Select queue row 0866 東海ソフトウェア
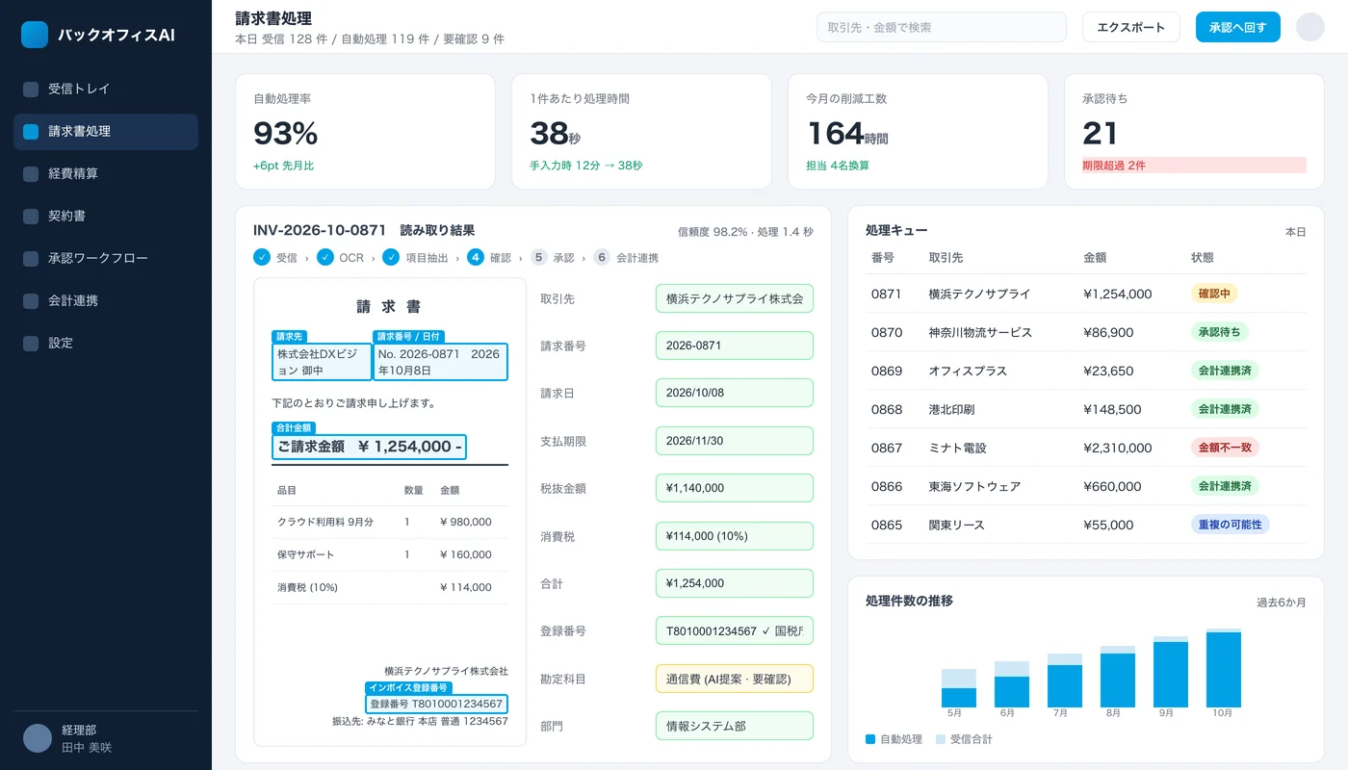Image resolution: width=1348 pixels, height=770 pixels. coord(1086,486)
